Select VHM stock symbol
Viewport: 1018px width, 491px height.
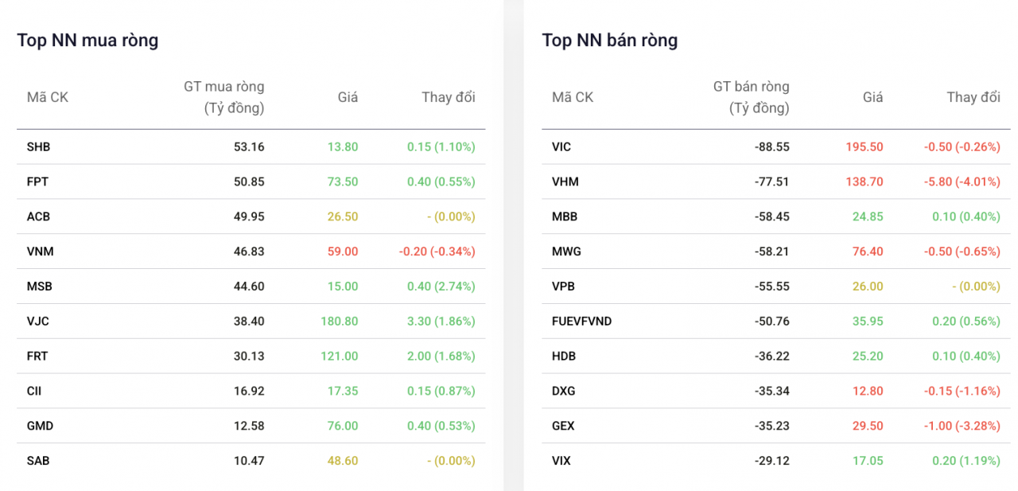[x=565, y=181]
